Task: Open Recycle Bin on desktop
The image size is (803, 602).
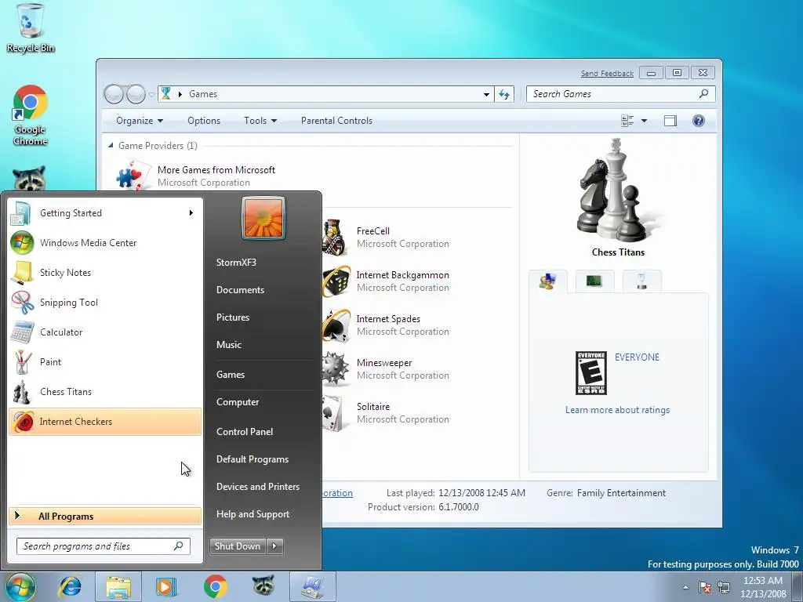Action: (x=31, y=28)
